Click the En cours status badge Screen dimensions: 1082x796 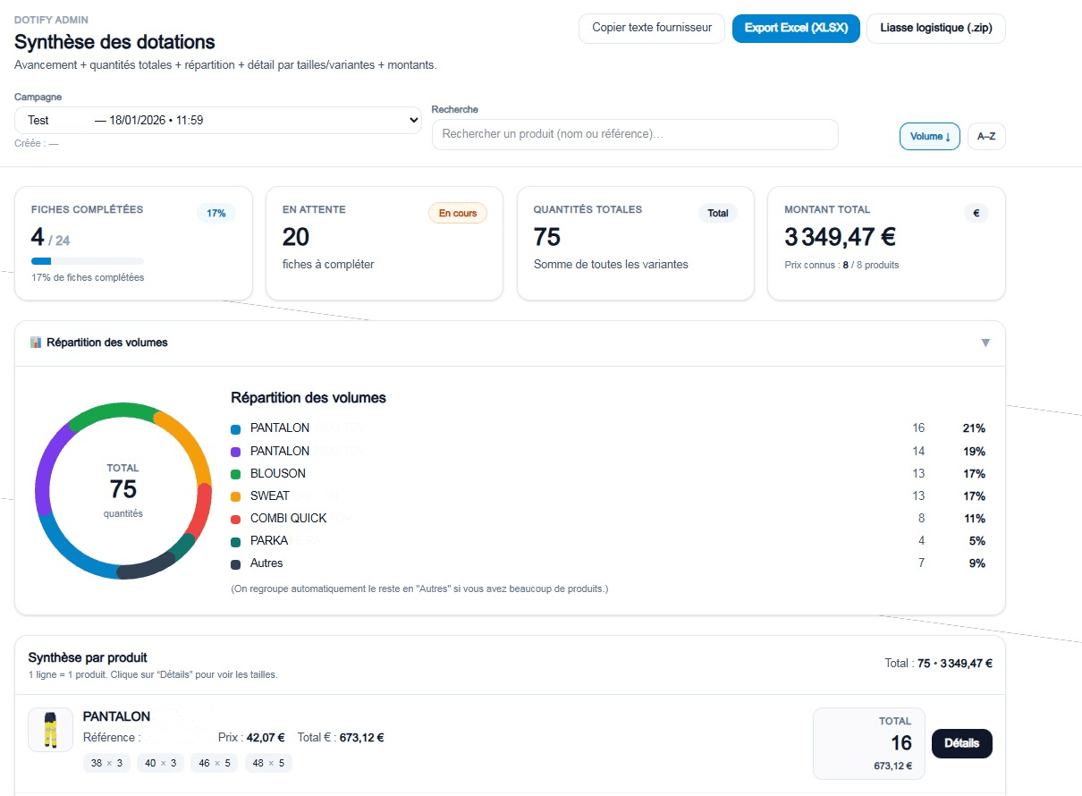click(x=458, y=213)
